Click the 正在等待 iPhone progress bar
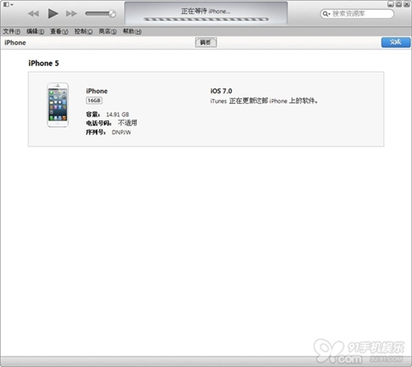Screen dimensions: 412x367 206,19
